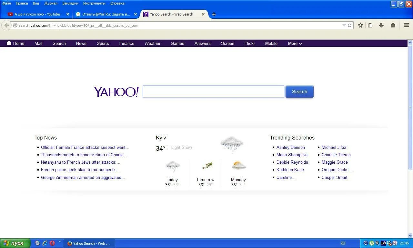Expand the More menu in Yahoo navigation
413x248 pixels.
pyautogui.click(x=295, y=43)
